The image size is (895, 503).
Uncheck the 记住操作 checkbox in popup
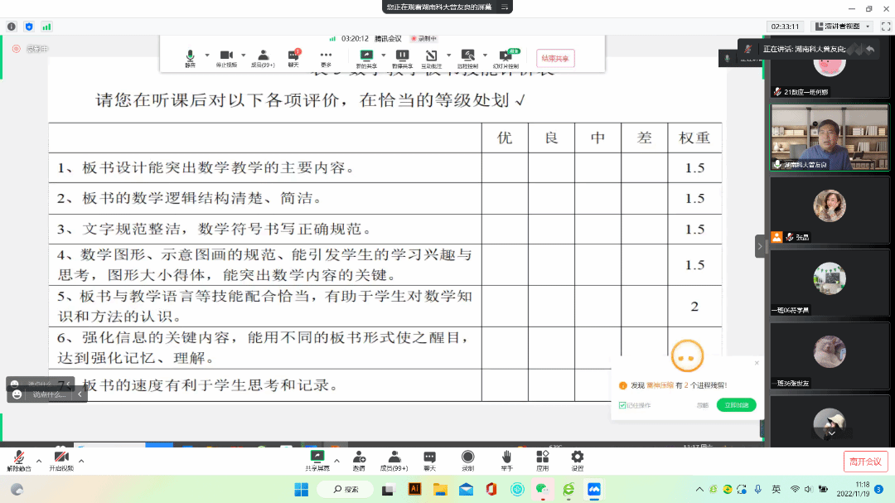point(622,405)
